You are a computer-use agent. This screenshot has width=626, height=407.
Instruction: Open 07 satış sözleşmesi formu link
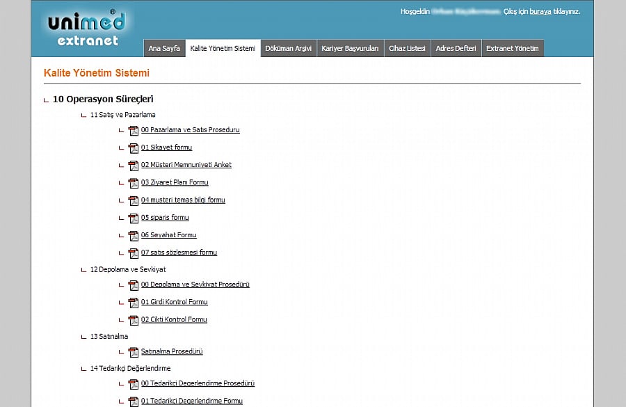(x=179, y=253)
